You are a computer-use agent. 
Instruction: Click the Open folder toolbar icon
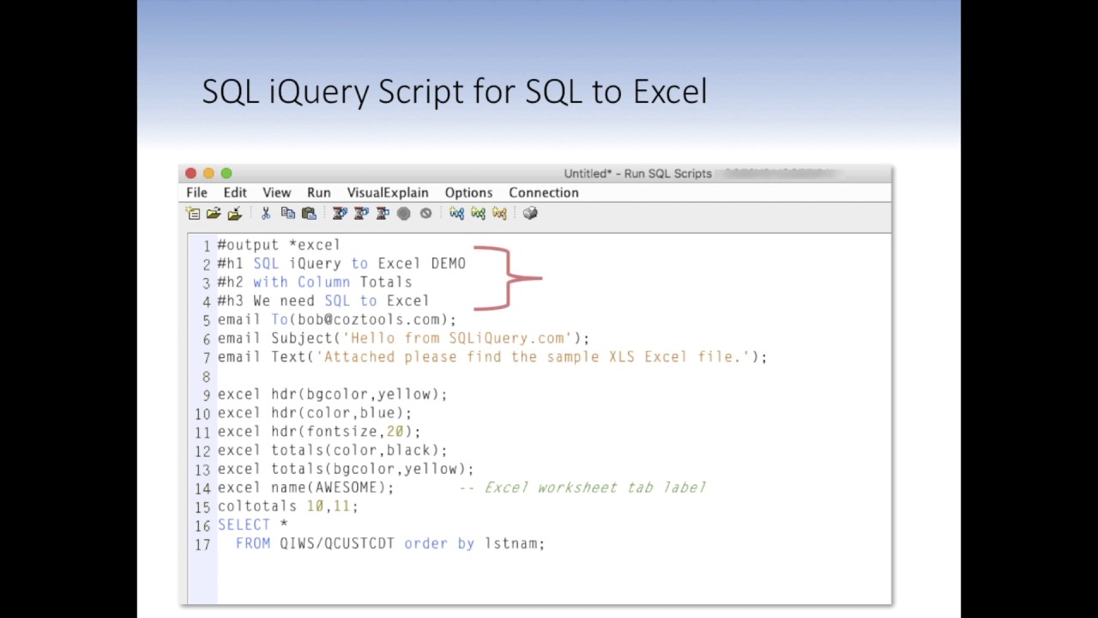pos(214,214)
